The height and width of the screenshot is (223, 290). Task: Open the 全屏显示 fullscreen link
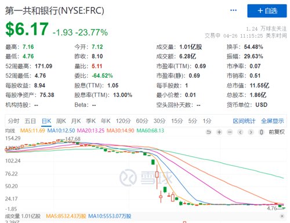(273, 121)
